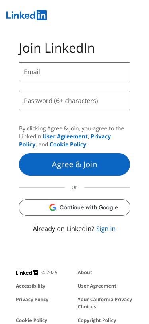Focus the Email input field
Viewport: 149px width, 324px height.
coord(75,72)
